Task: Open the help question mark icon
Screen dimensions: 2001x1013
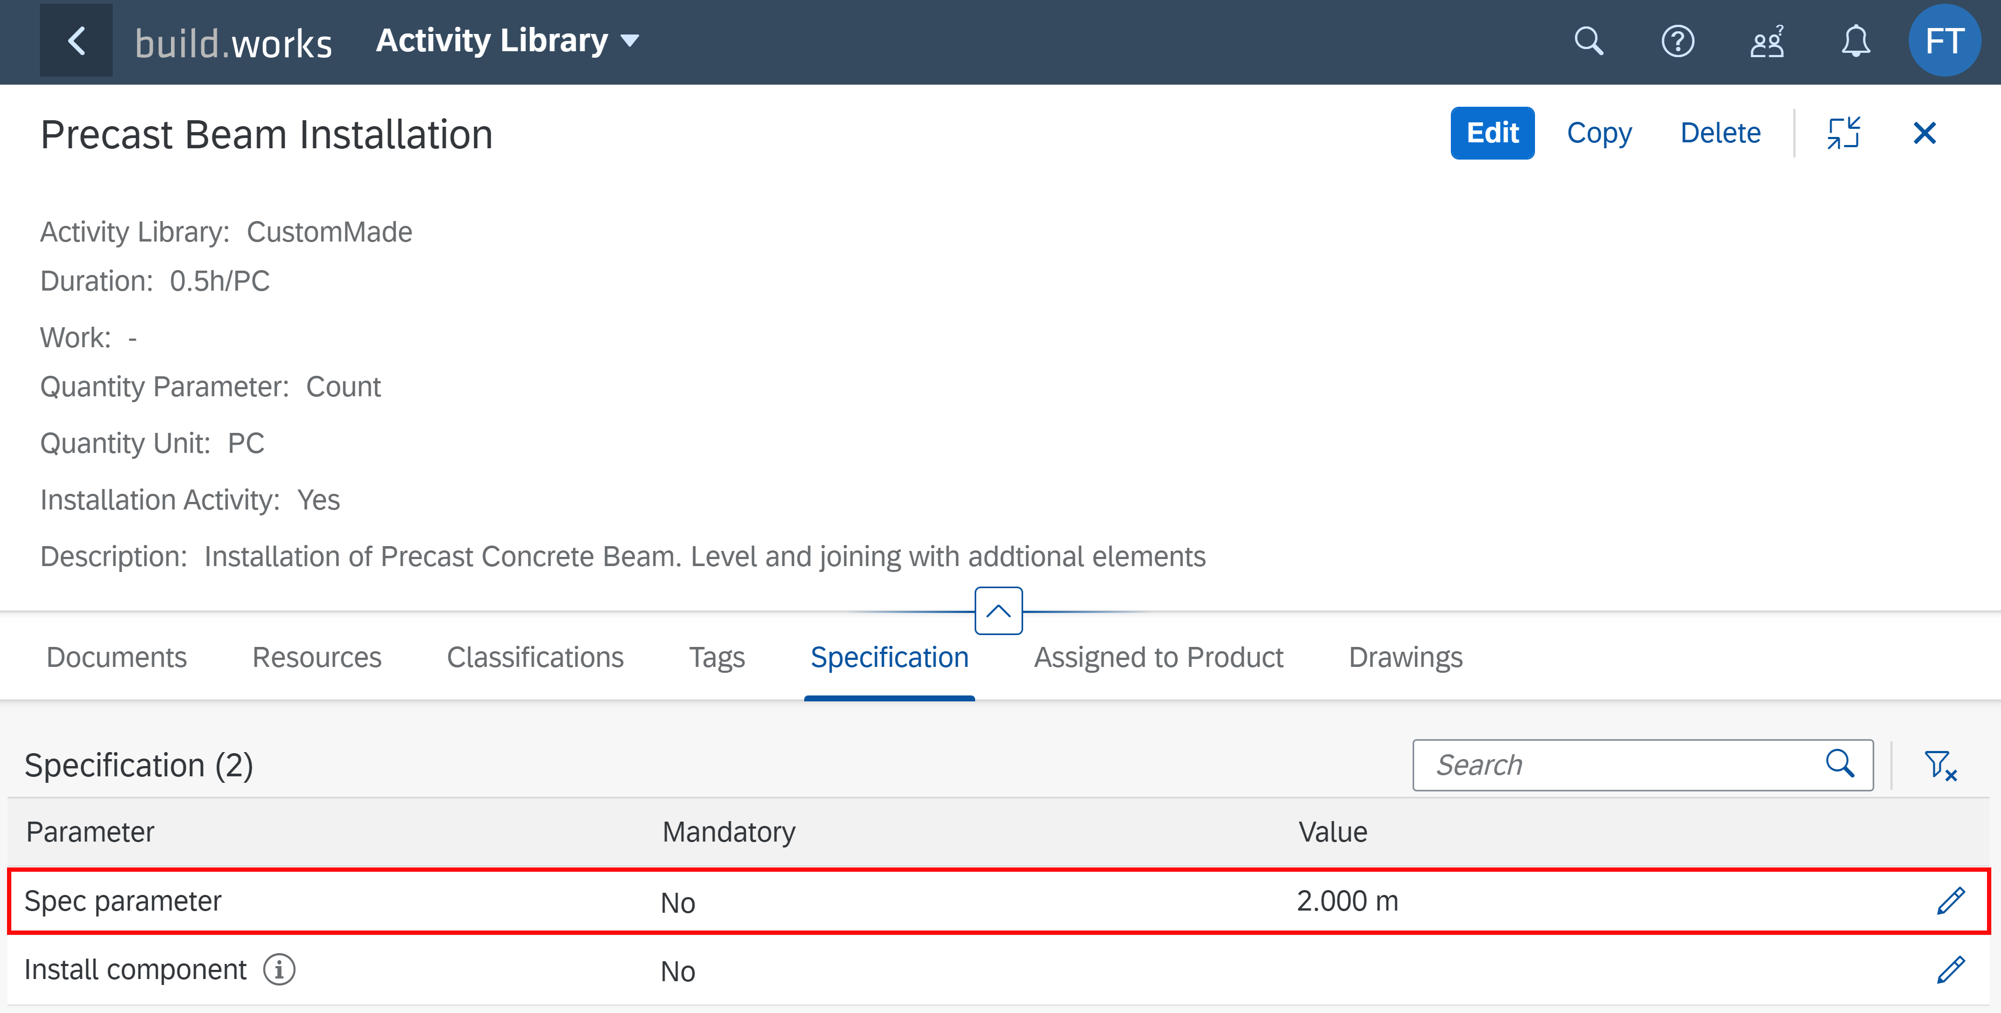Action: pos(1677,41)
